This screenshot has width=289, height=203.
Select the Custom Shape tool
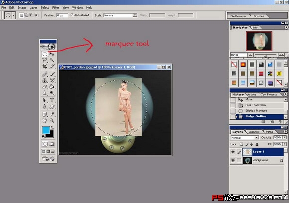coord(52,107)
